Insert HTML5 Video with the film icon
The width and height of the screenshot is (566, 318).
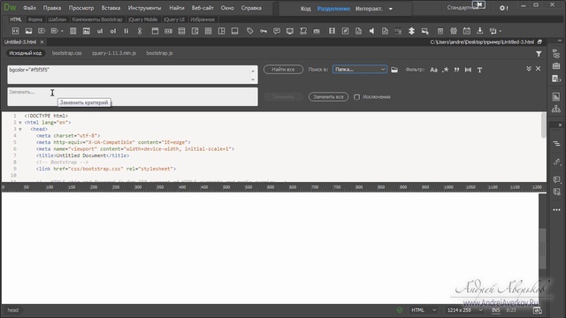click(x=332, y=32)
